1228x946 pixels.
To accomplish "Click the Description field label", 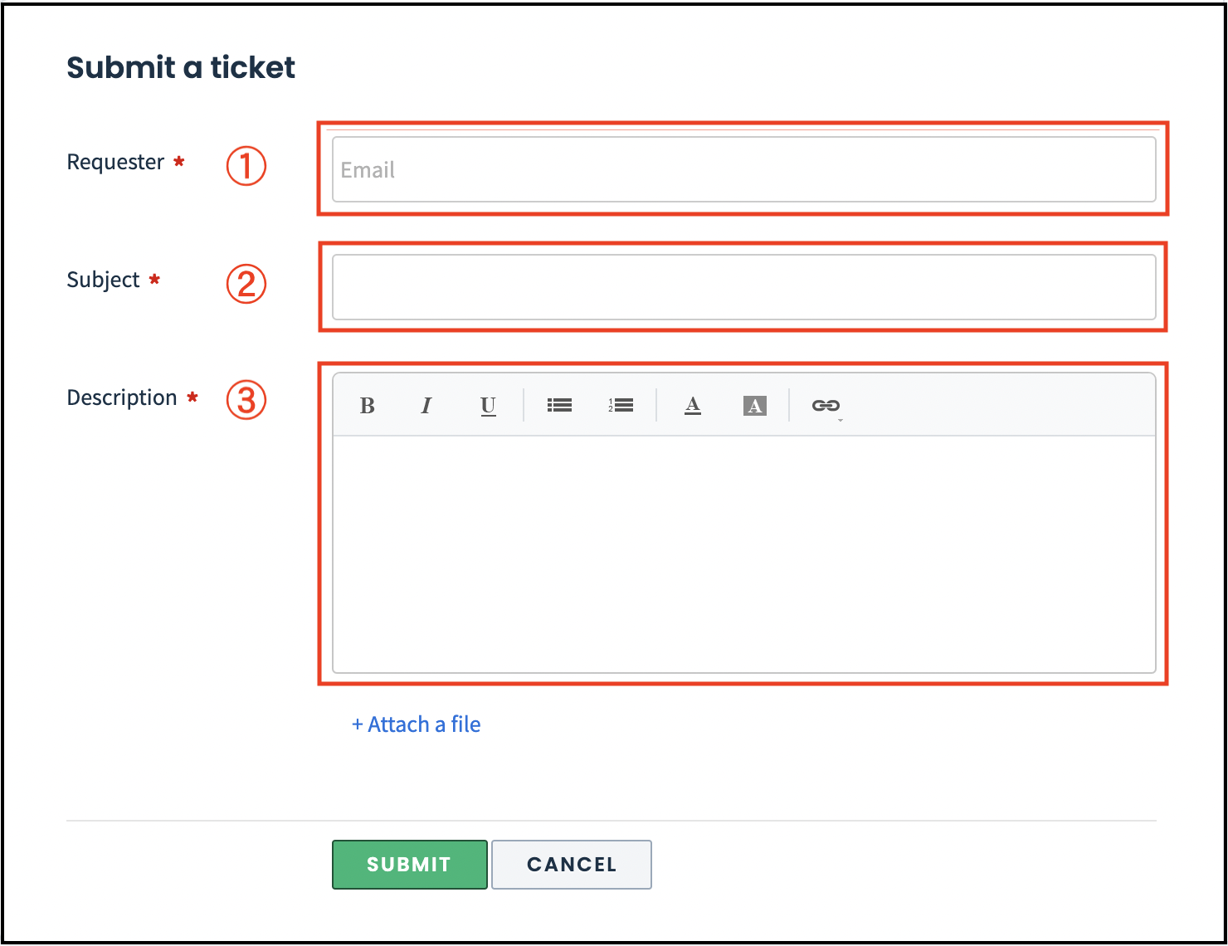I will click(122, 397).
